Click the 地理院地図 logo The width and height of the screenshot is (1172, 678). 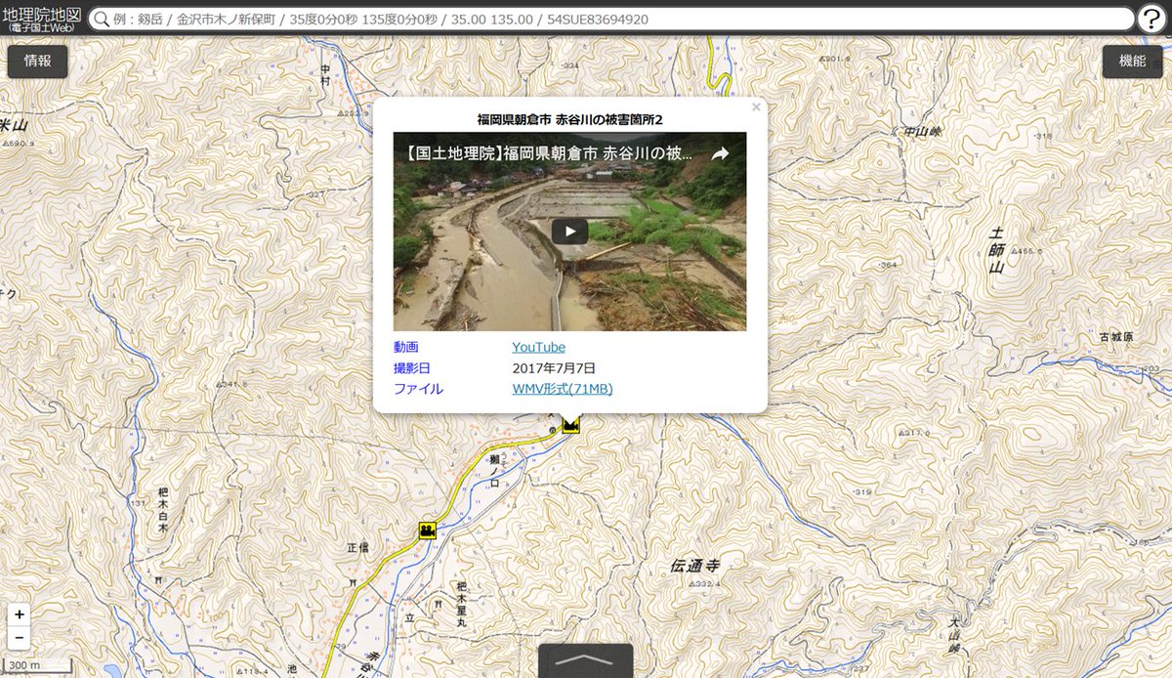click(43, 19)
